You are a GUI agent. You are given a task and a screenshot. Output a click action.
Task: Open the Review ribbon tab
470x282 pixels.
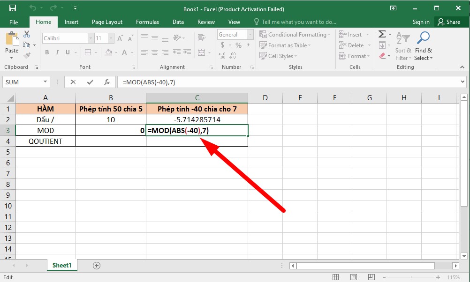point(206,22)
